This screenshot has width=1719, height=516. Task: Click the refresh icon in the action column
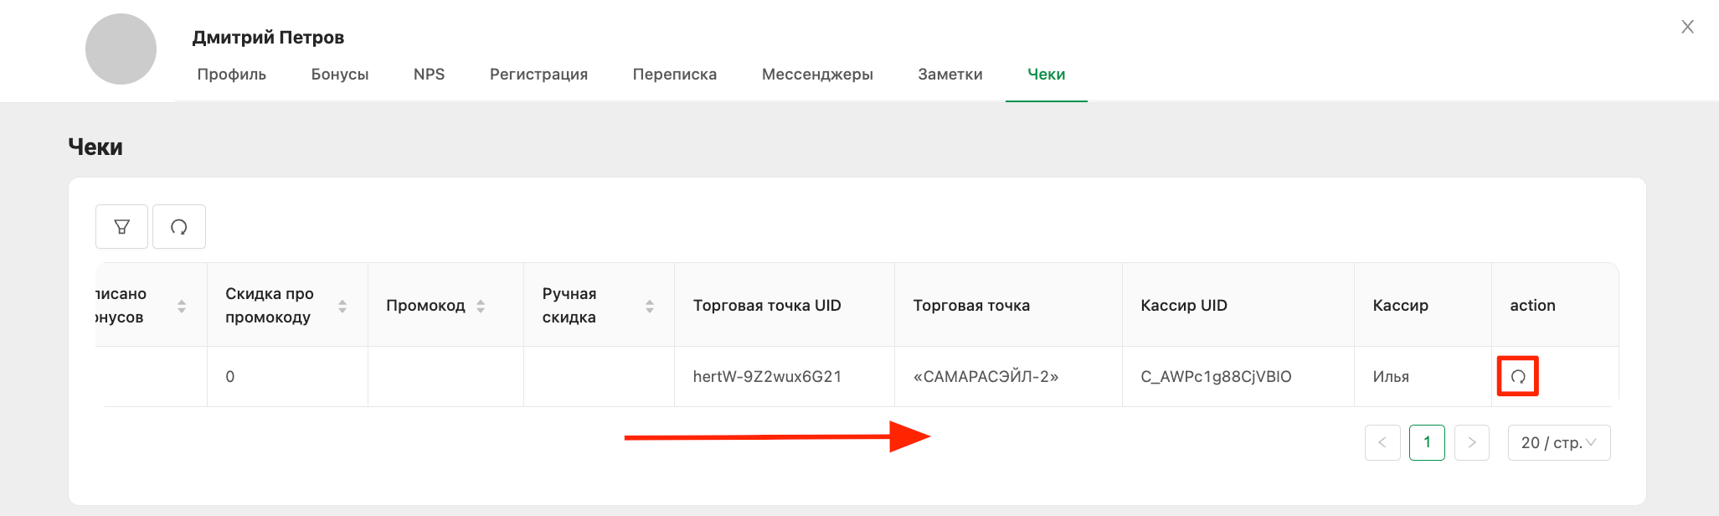[1518, 377]
